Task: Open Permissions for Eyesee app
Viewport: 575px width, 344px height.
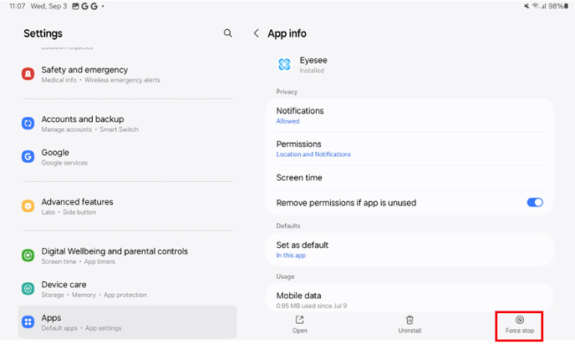Action: coord(414,149)
